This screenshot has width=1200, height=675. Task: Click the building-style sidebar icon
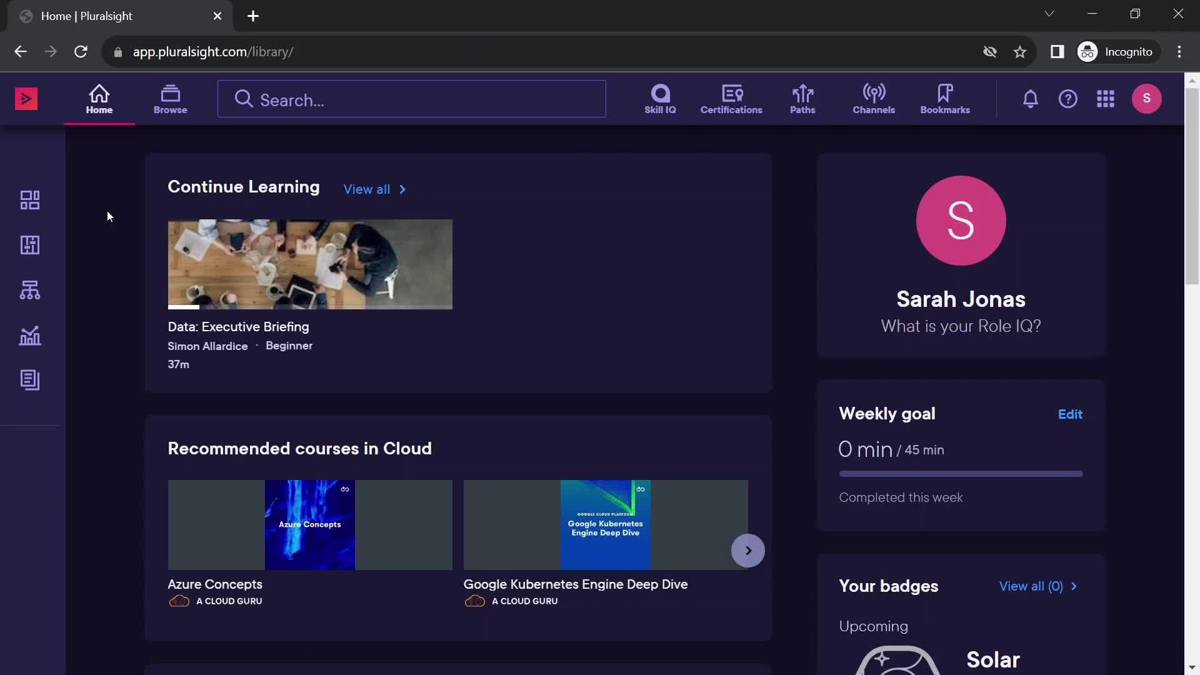[x=30, y=245]
